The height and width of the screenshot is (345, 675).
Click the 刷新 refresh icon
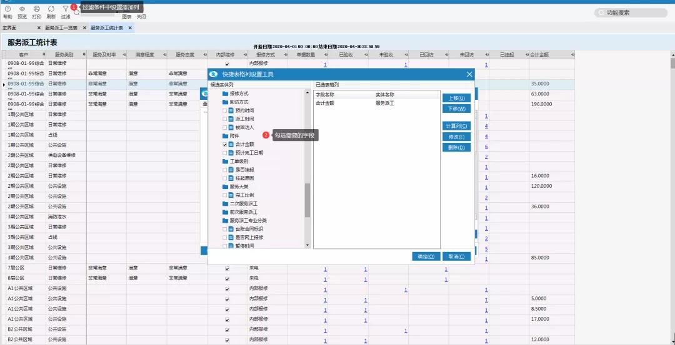51,9
